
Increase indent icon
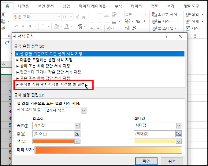coord(100,28)
